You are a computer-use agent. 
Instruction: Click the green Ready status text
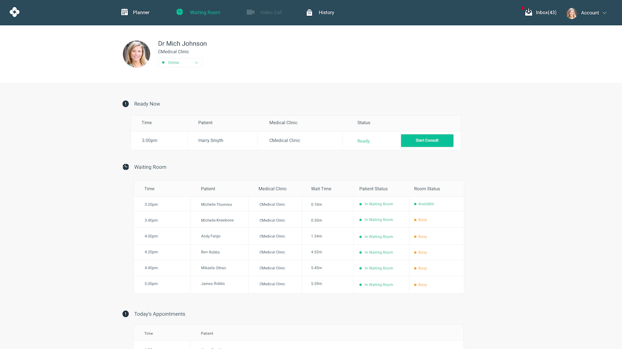363,141
